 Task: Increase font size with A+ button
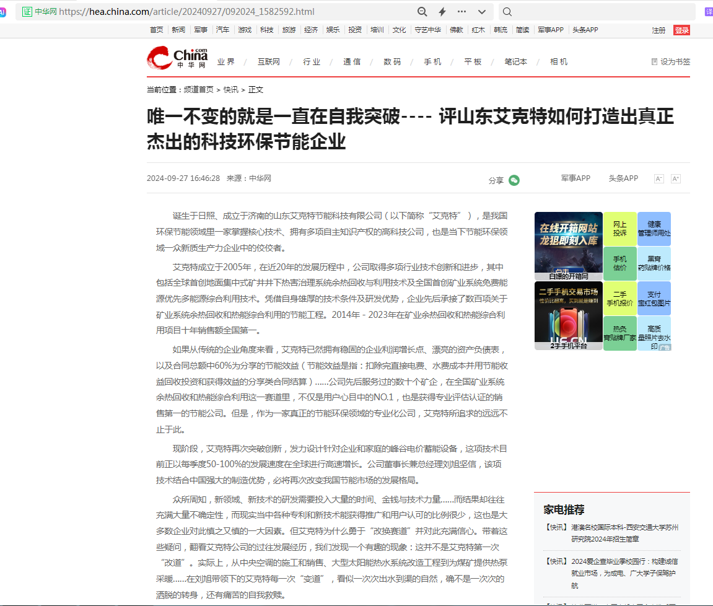(x=676, y=179)
